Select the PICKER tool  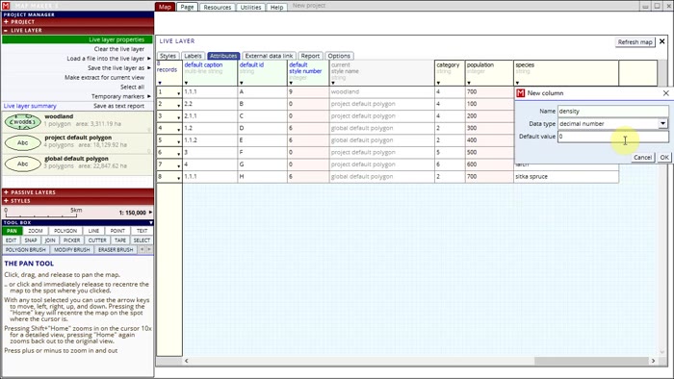click(x=72, y=240)
